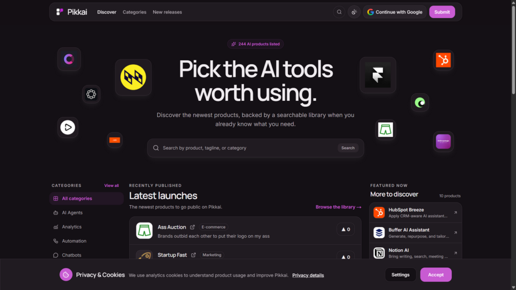Go to New releases nav item
The width and height of the screenshot is (516, 290).
pyautogui.click(x=167, y=12)
